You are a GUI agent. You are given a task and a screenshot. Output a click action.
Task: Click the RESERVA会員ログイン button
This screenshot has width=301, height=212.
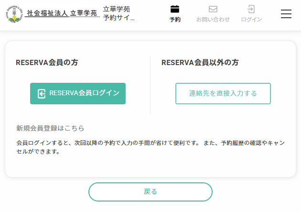point(78,94)
